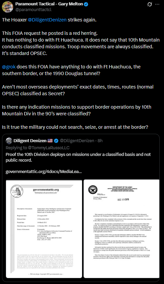Click the Department of Defense seal
This screenshot has width=164, height=284.
(93, 190)
